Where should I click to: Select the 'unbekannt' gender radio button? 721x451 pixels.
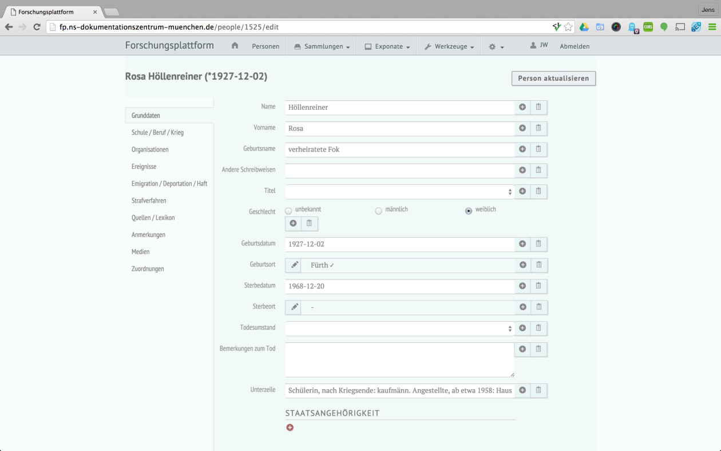pyautogui.click(x=288, y=211)
